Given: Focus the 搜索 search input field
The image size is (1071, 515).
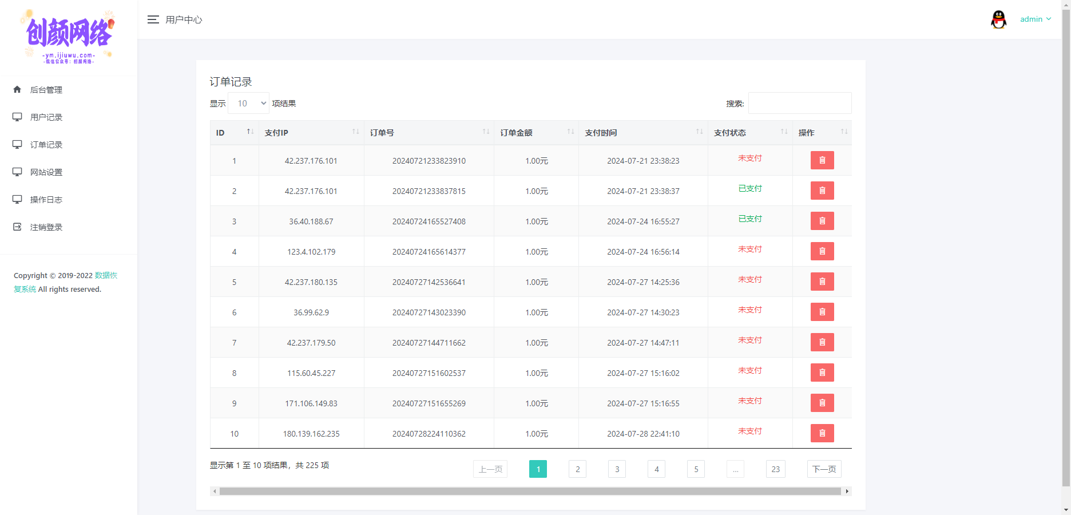Looking at the screenshot, I should 799,104.
